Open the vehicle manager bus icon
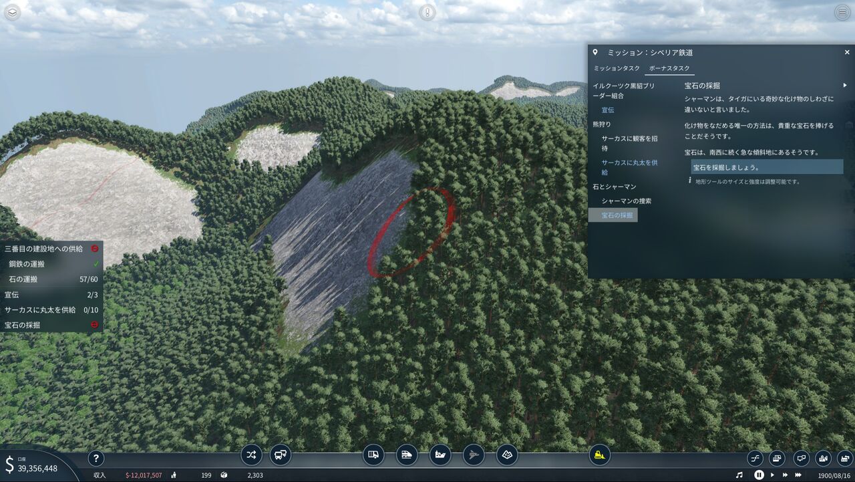The height and width of the screenshot is (482, 855). (281, 455)
